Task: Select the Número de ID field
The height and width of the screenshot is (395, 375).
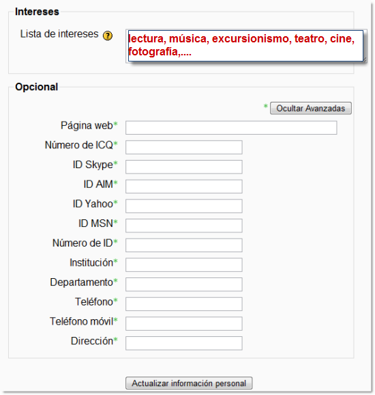Action: coord(184,245)
